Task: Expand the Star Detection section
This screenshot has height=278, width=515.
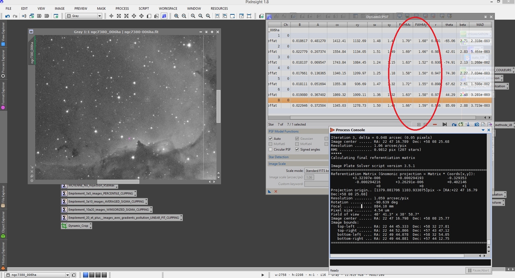Action: pos(278,157)
